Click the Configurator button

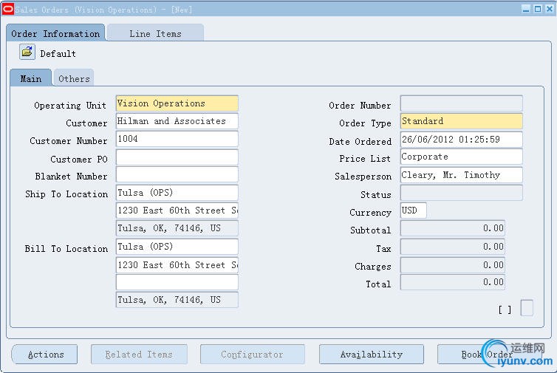point(252,355)
